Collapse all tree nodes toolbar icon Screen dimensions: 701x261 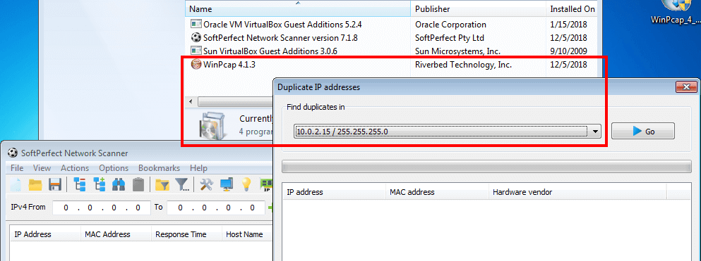pos(80,184)
